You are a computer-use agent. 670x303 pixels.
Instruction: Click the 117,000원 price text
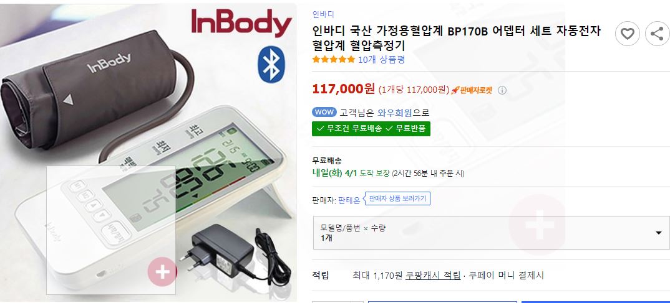(x=344, y=88)
